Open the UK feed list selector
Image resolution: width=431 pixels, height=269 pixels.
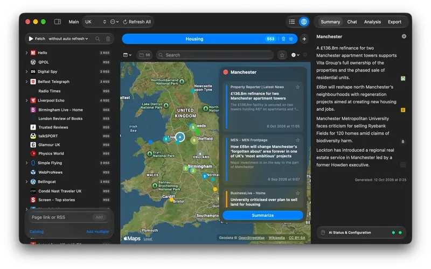(x=96, y=22)
